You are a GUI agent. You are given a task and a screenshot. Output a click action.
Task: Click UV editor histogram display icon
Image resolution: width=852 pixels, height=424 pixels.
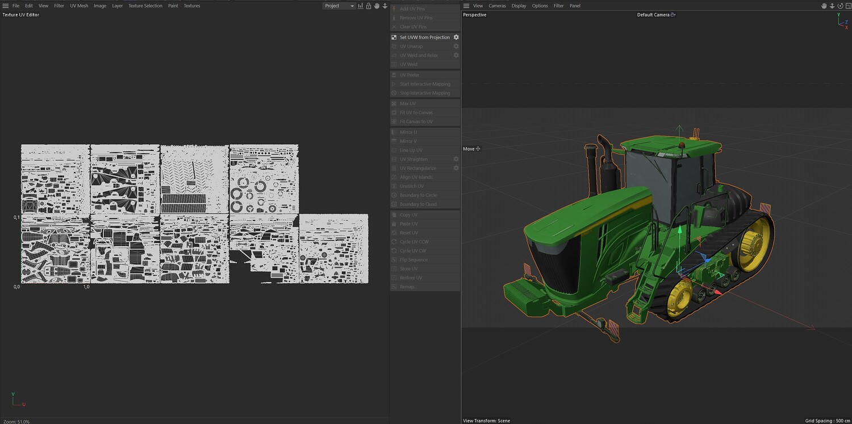pos(360,6)
